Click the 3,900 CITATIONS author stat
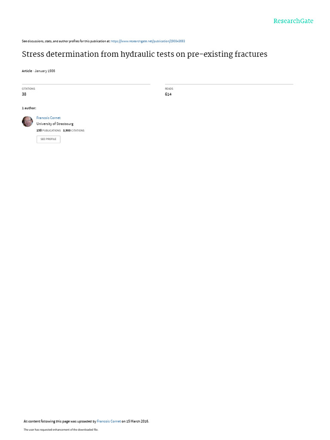Screen dimensions: 330x440 coord(73,131)
